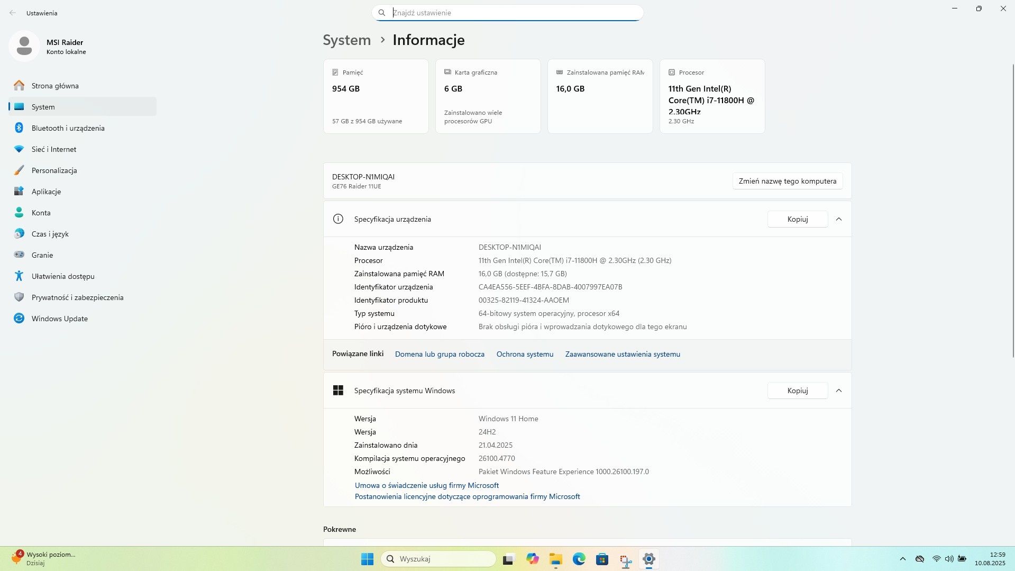Select the device ID value CA4EA556-5EEF-4BFA-8DAB-4007997EA07B

(550, 287)
